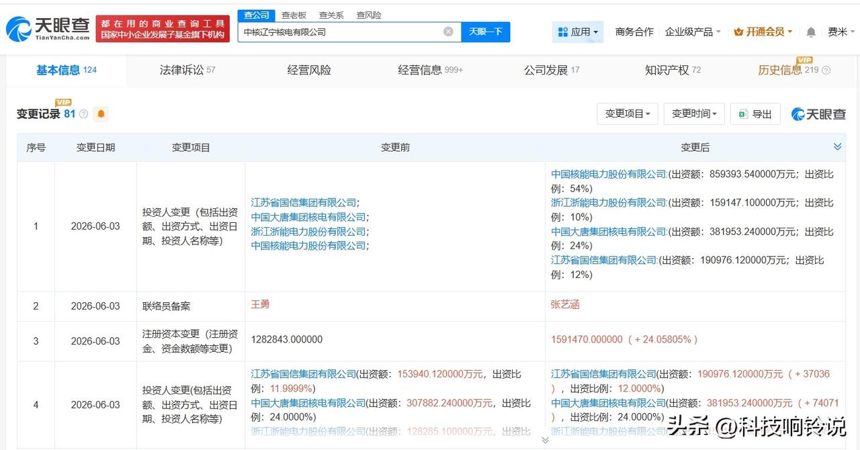Switch to the 经营信息 tab
The height and width of the screenshot is (450, 860).
click(x=430, y=70)
